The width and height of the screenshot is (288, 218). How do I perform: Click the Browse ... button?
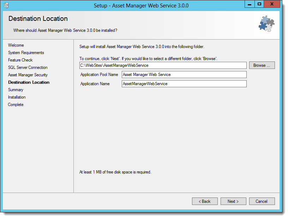pos(262,65)
